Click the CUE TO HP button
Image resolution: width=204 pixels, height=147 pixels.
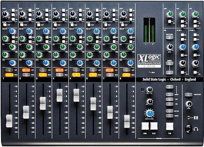click(188, 94)
